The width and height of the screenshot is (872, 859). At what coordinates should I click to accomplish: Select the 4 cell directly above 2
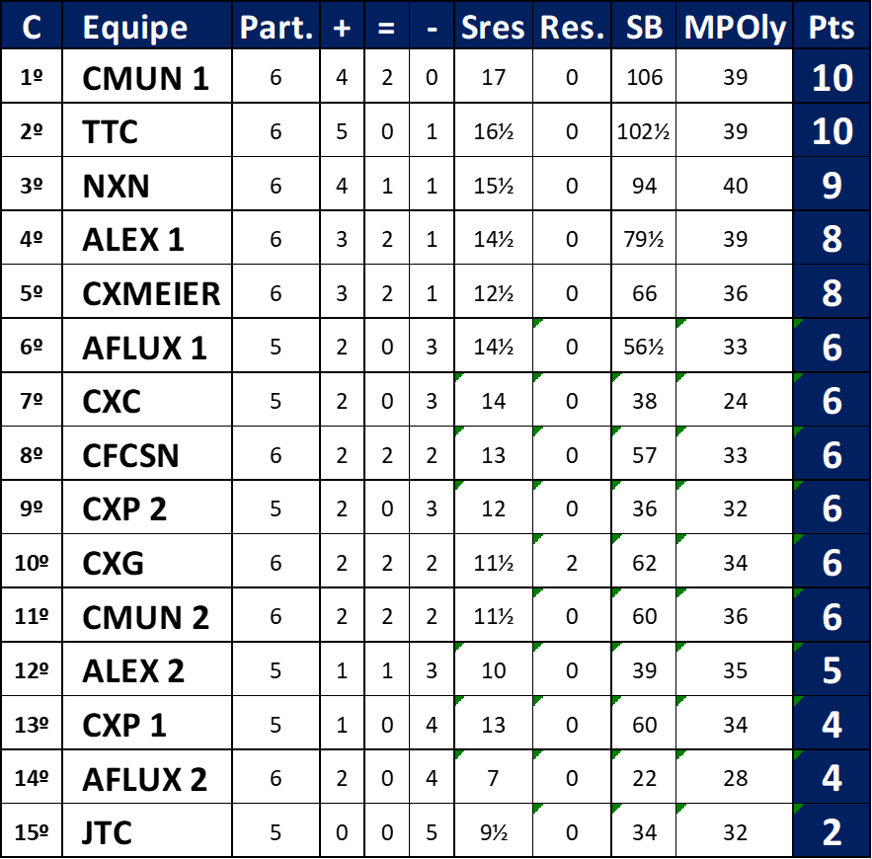tap(832, 778)
